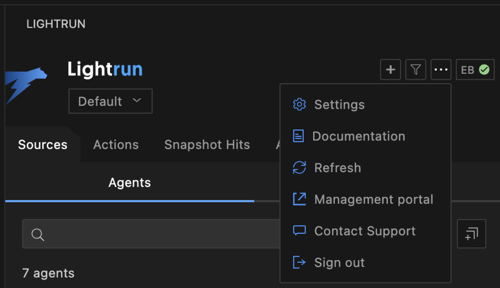Screen dimensions: 500x288
Task: Select Refresh in the dropdown menu
Action: coord(337,168)
